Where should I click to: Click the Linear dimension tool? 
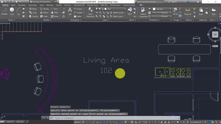click(x=78, y=9)
